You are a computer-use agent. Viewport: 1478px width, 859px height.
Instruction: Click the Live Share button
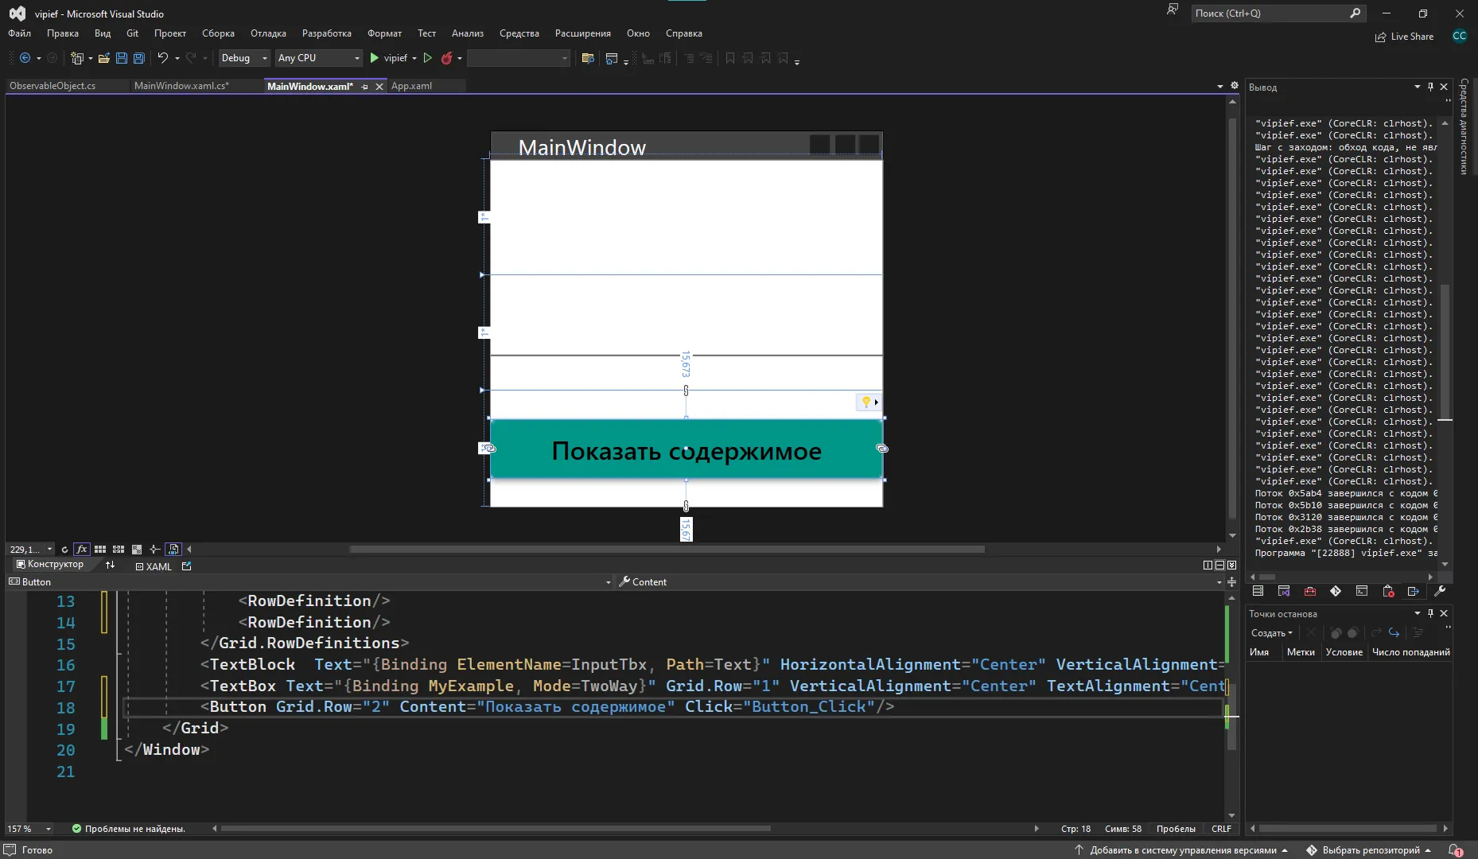coord(1405,37)
